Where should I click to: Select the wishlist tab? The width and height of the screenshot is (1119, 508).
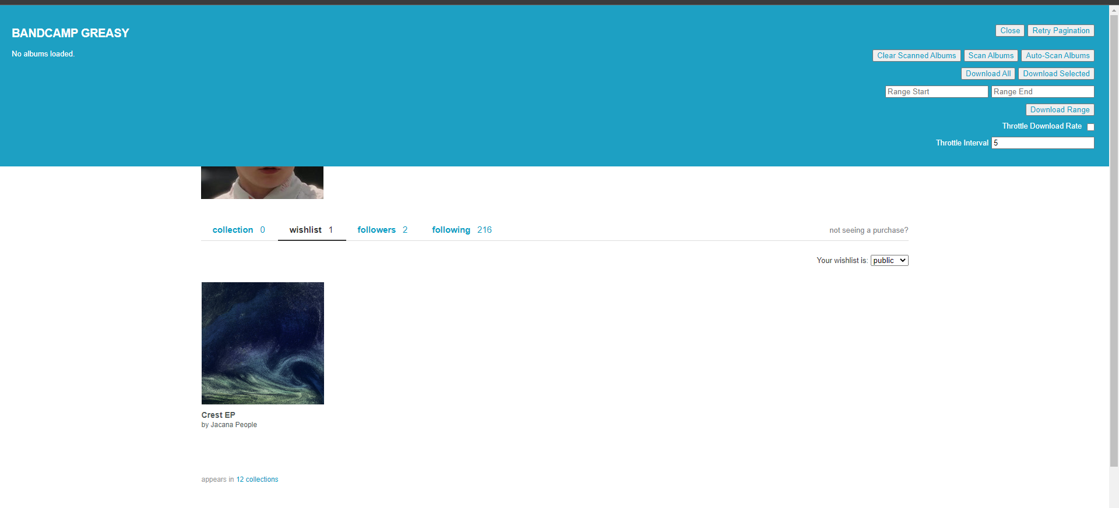pyautogui.click(x=311, y=230)
